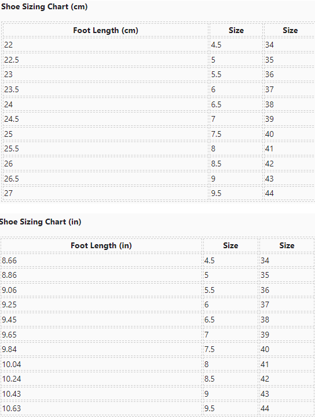
Task: Select the 10.24 inch foot length cell
Action: (101, 379)
